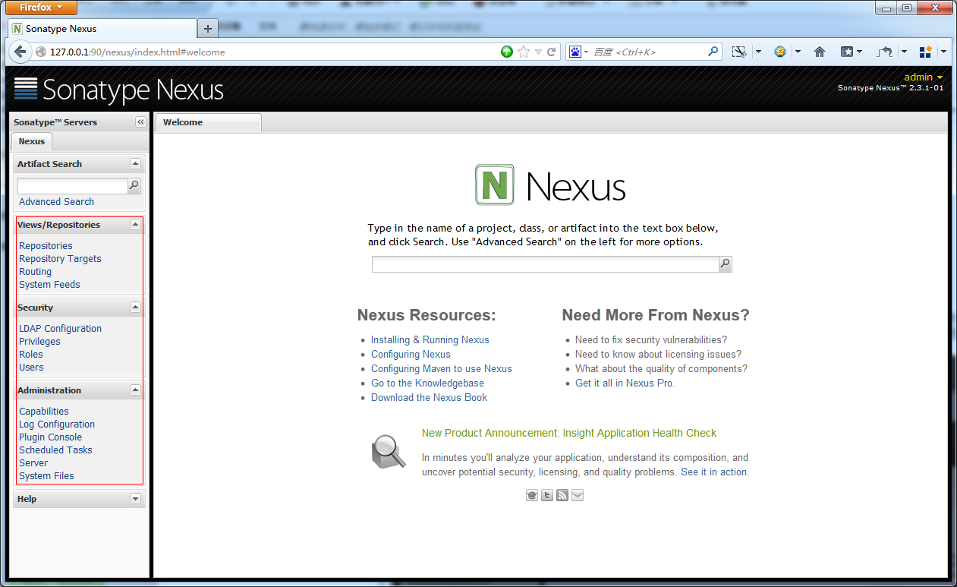957x587 pixels.
Task: Click the email contact icon below announcement
Action: pyautogui.click(x=531, y=494)
